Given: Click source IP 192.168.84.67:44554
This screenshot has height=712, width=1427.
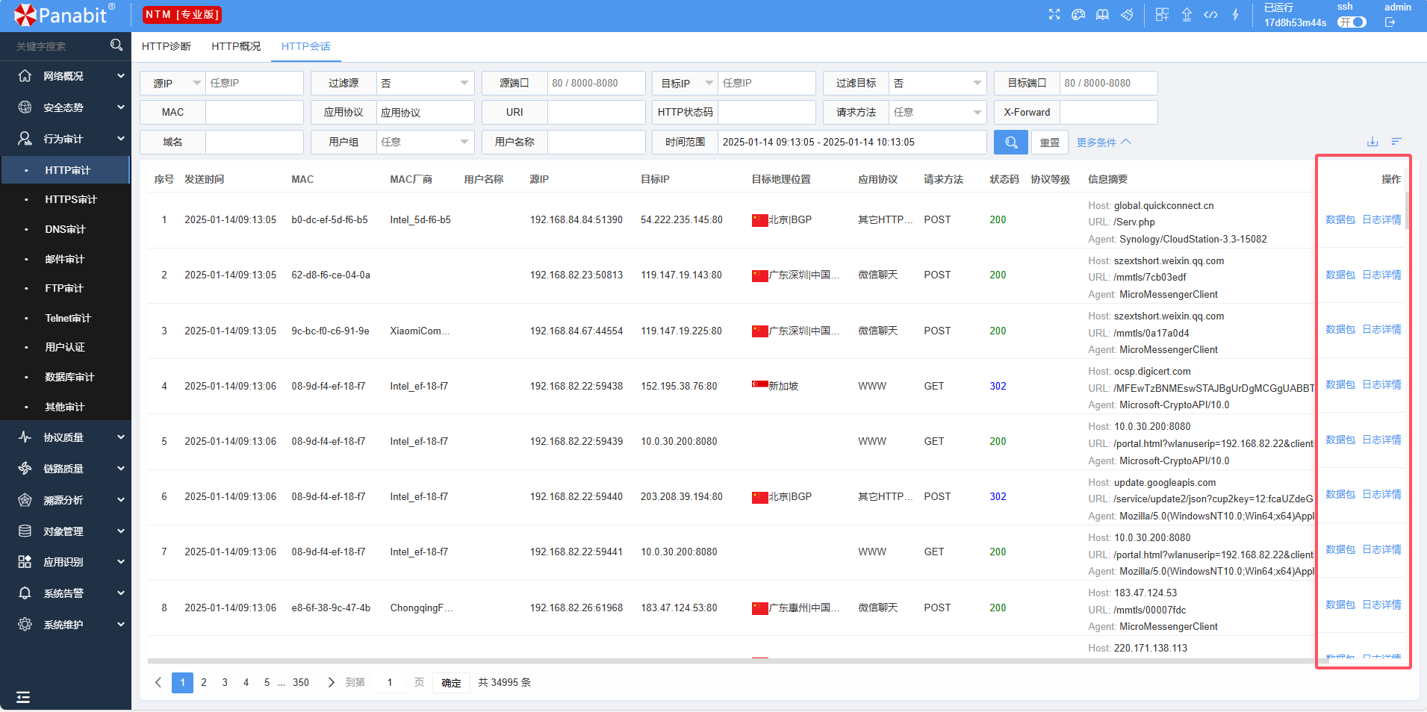Looking at the screenshot, I should coord(576,331).
